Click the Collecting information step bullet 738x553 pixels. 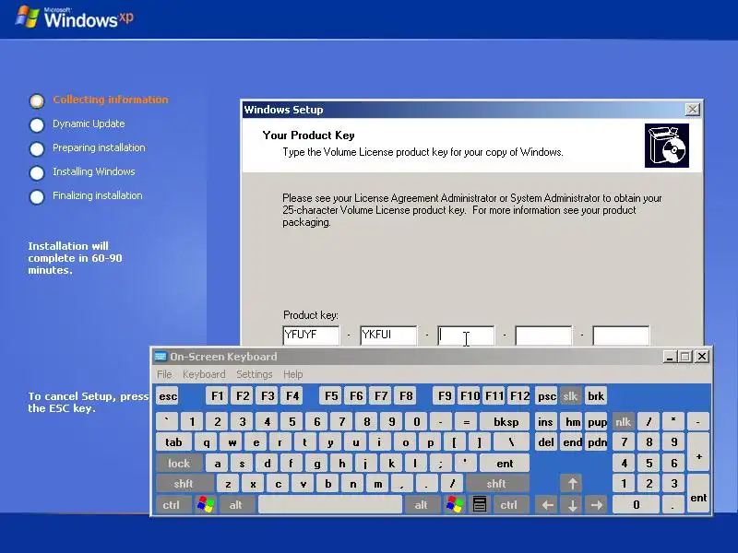point(37,100)
